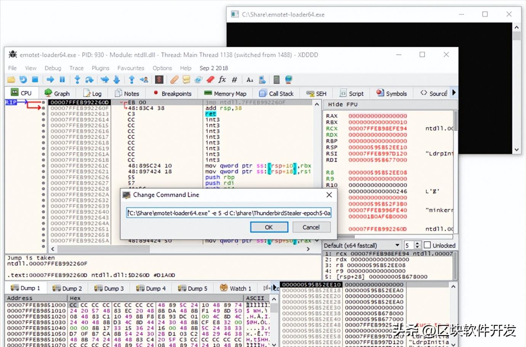
Task: Toggle the Unlocked checkbox
Action: pos(427,245)
